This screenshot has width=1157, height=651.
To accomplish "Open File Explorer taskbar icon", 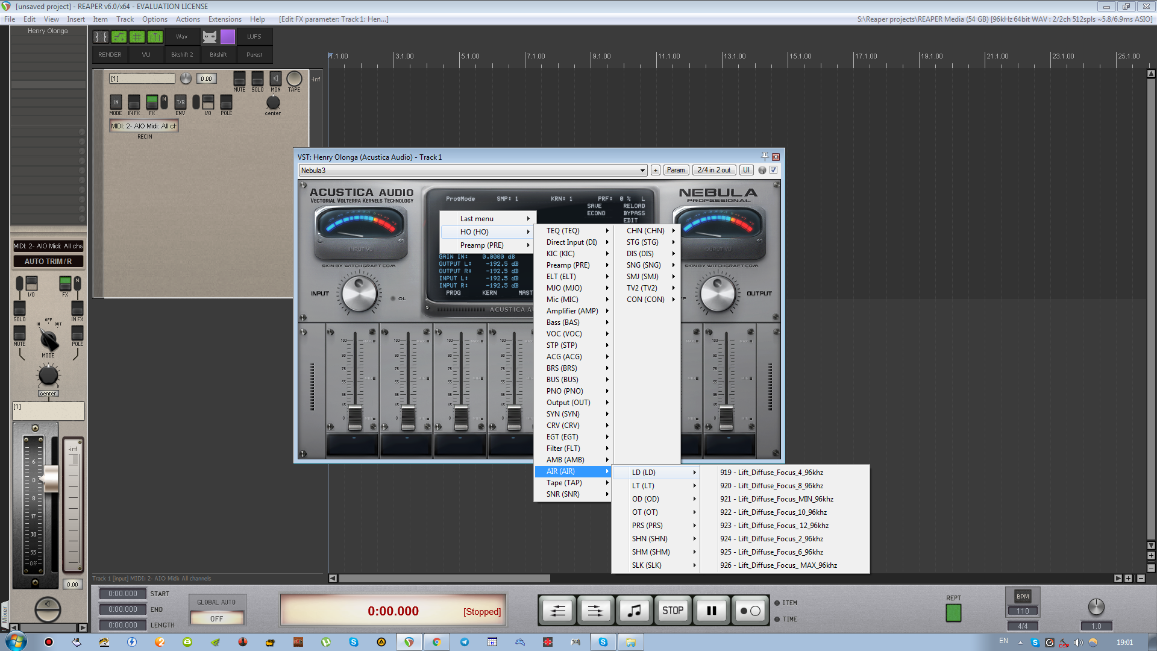I will [x=631, y=642].
